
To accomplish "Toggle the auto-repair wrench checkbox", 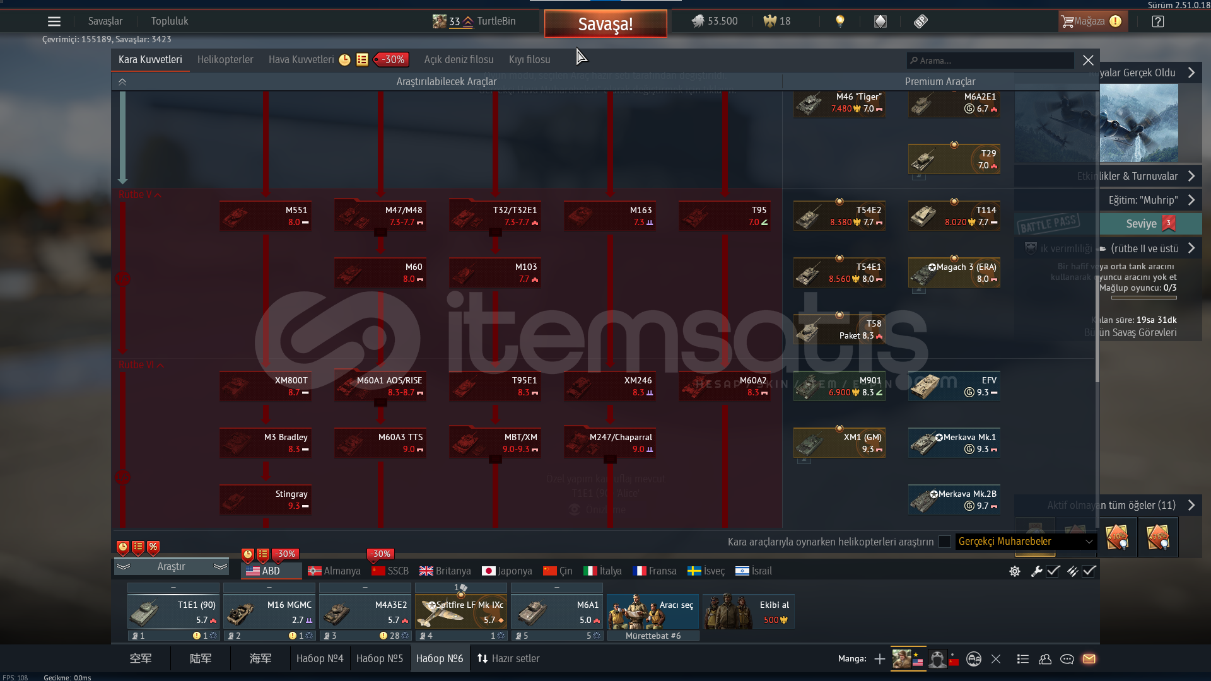I will click(x=1053, y=571).
